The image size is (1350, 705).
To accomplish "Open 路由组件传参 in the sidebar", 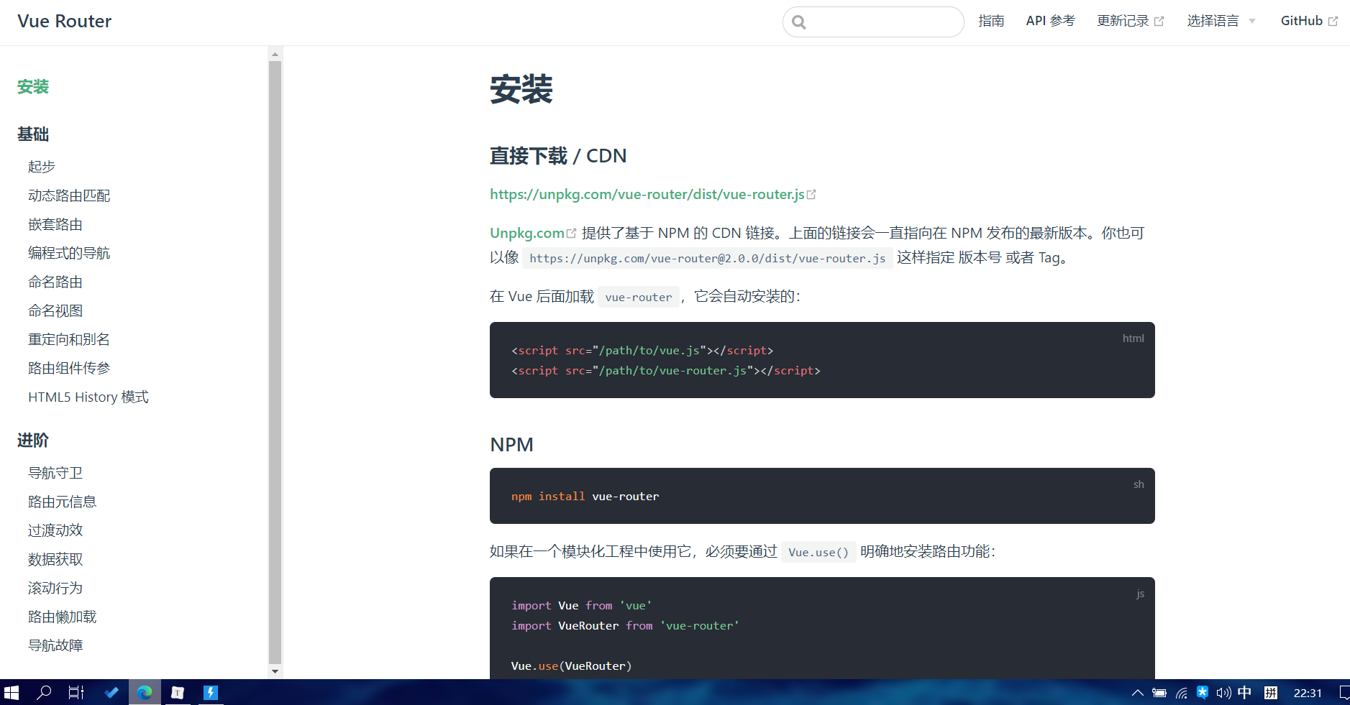I will 69,368.
